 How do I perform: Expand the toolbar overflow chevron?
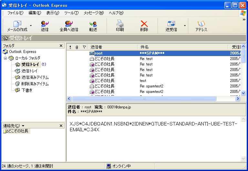click(244, 20)
